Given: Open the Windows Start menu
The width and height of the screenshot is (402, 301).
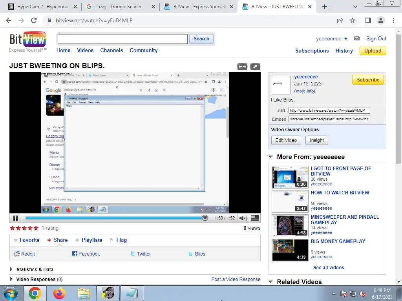Looking at the screenshot, I should 10,293.
